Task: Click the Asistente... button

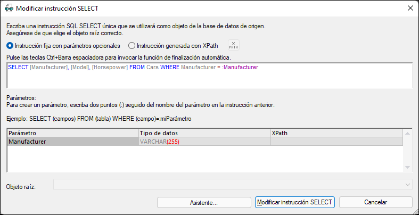Action: (x=204, y=202)
